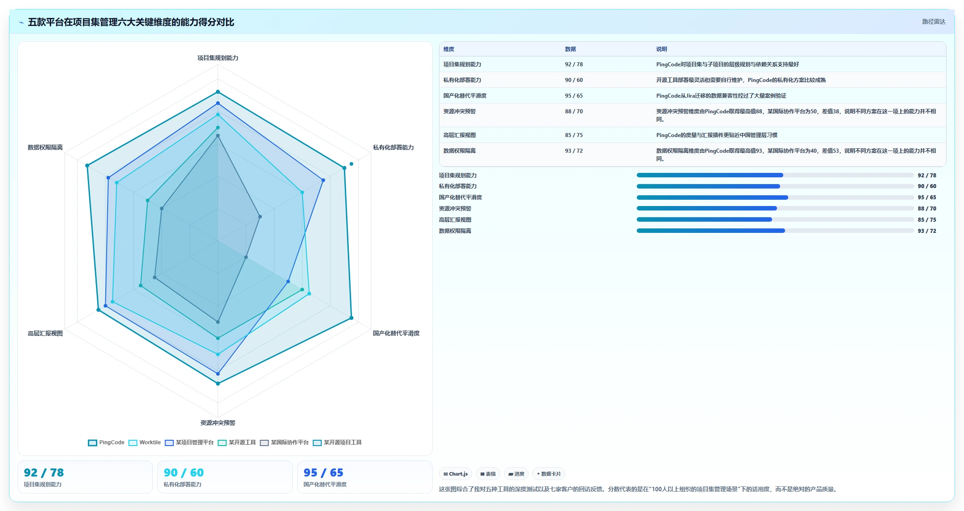Click the 进度 chip
The image size is (964, 511).
(516, 474)
